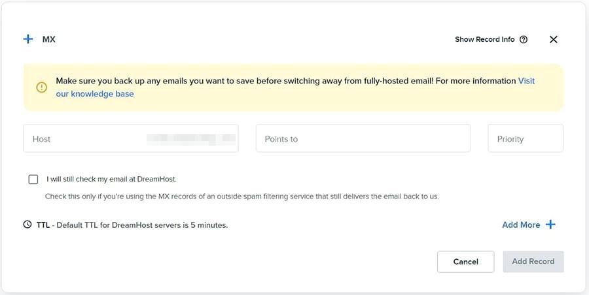Click the blurred domain suffix in Host field
This screenshot has height=295, width=589.
[190, 138]
